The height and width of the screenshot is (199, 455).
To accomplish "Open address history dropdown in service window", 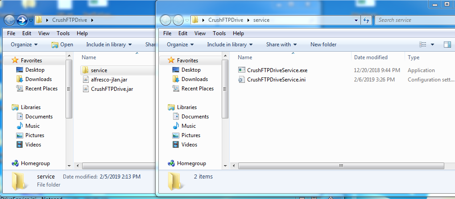I will tap(356, 20).
